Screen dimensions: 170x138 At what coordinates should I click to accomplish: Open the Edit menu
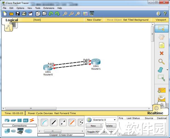point(11,8)
